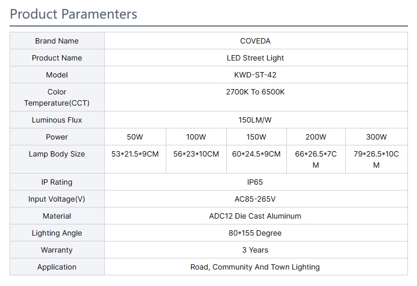Click the IP65 rating value
The height and width of the screenshot is (286, 417).
point(255,182)
